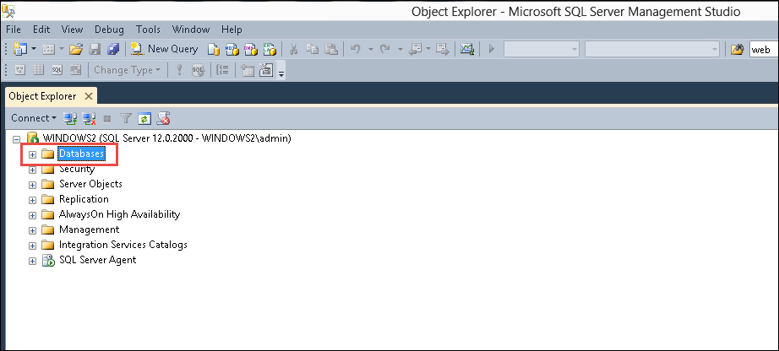Image resolution: width=779 pixels, height=351 pixels.
Task: Click the Analysis Services MDX Query icon
Action: (232, 49)
